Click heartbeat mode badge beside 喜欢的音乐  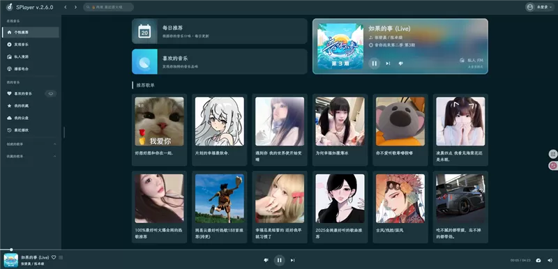[x=51, y=93]
